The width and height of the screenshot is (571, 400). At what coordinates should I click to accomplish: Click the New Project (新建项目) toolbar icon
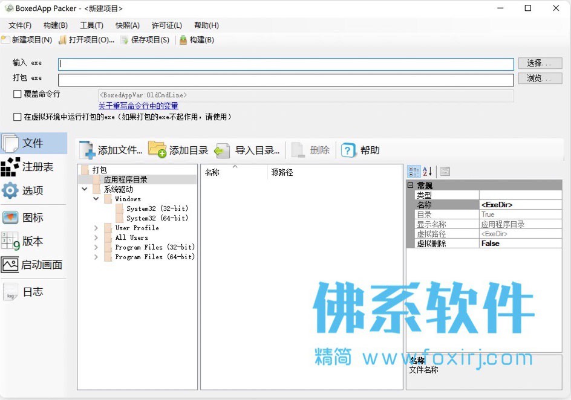(x=5, y=40)
